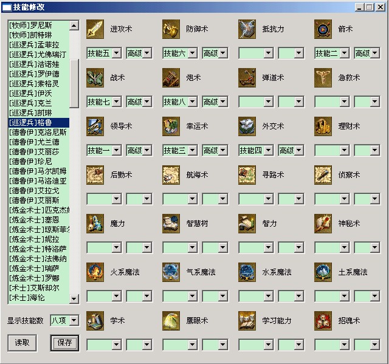Select hero [德鲁伊]珍尼 in the list
389x364 pixels.
(x=39, y=162)
